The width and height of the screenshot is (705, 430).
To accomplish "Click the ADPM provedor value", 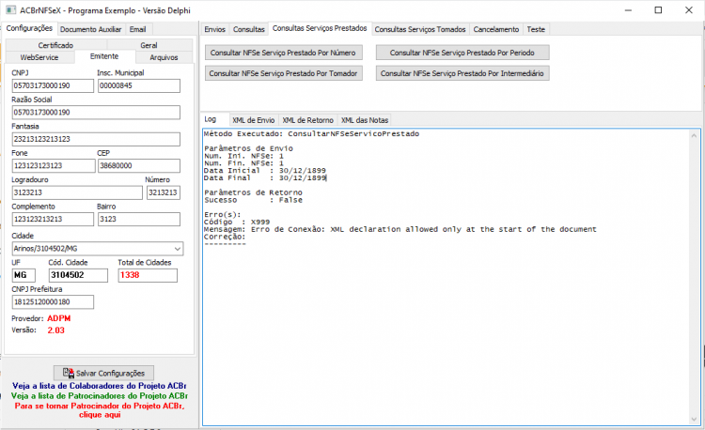I will tap(59, 318).
